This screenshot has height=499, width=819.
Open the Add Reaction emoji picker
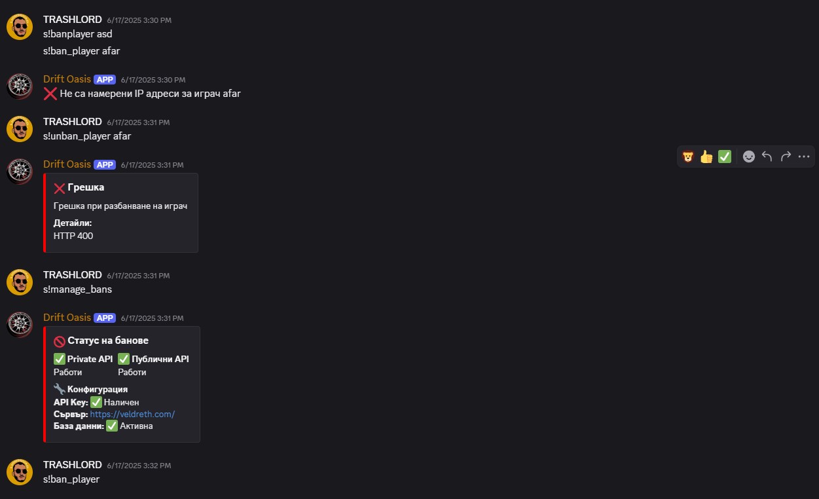[x=749, y=157]
